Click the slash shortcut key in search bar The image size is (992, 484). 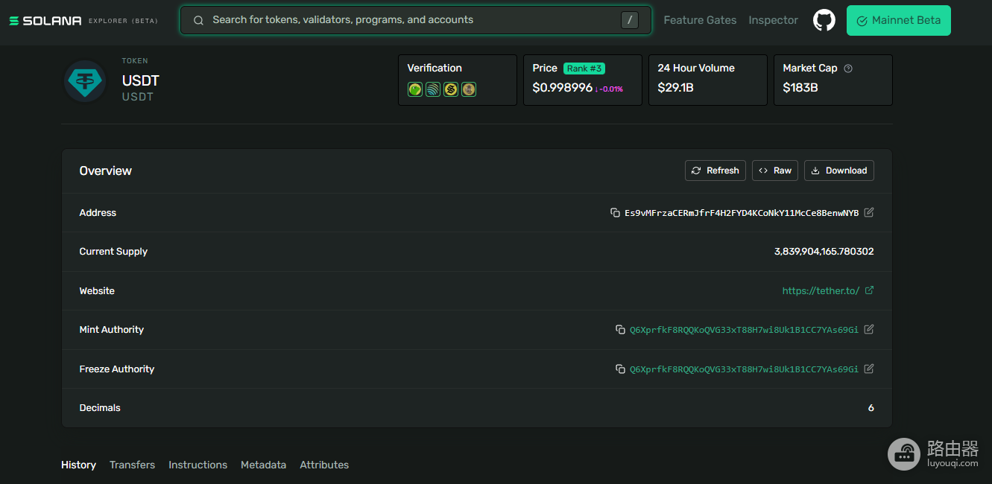tap(630, 20)
